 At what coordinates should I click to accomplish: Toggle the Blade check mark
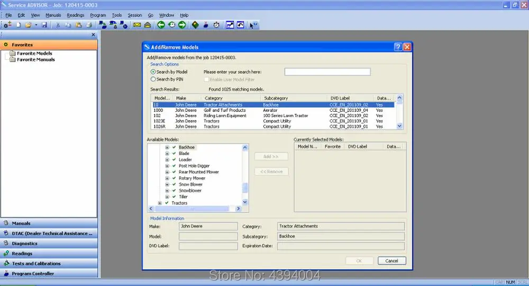pos(174,154)
